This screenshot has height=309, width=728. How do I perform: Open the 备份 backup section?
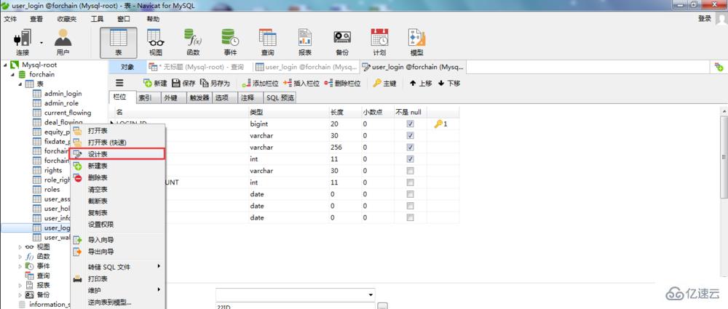[342, 42]
